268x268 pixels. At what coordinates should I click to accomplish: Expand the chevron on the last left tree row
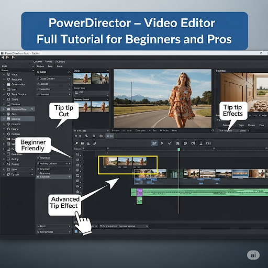click(32, 174)
